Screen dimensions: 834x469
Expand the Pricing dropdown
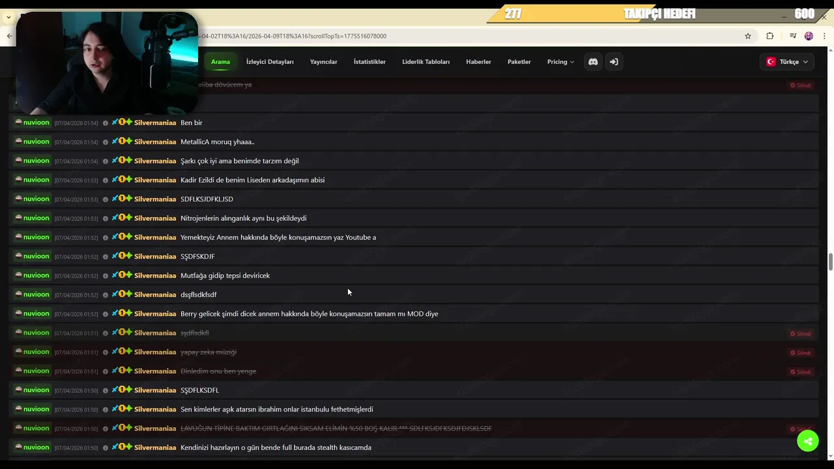[560, 62]
